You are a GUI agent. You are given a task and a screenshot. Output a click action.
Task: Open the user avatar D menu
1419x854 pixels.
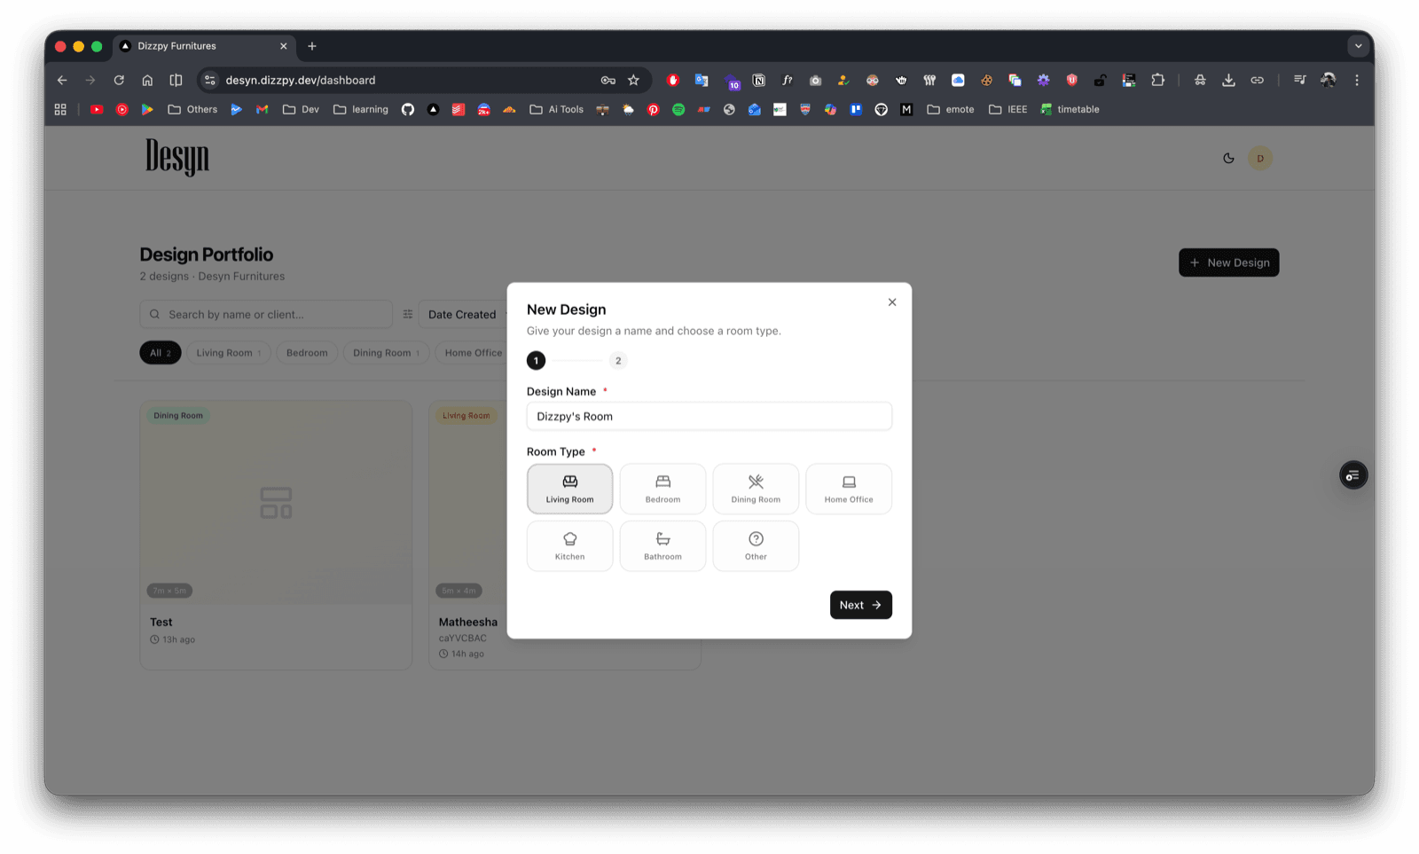1260,158
